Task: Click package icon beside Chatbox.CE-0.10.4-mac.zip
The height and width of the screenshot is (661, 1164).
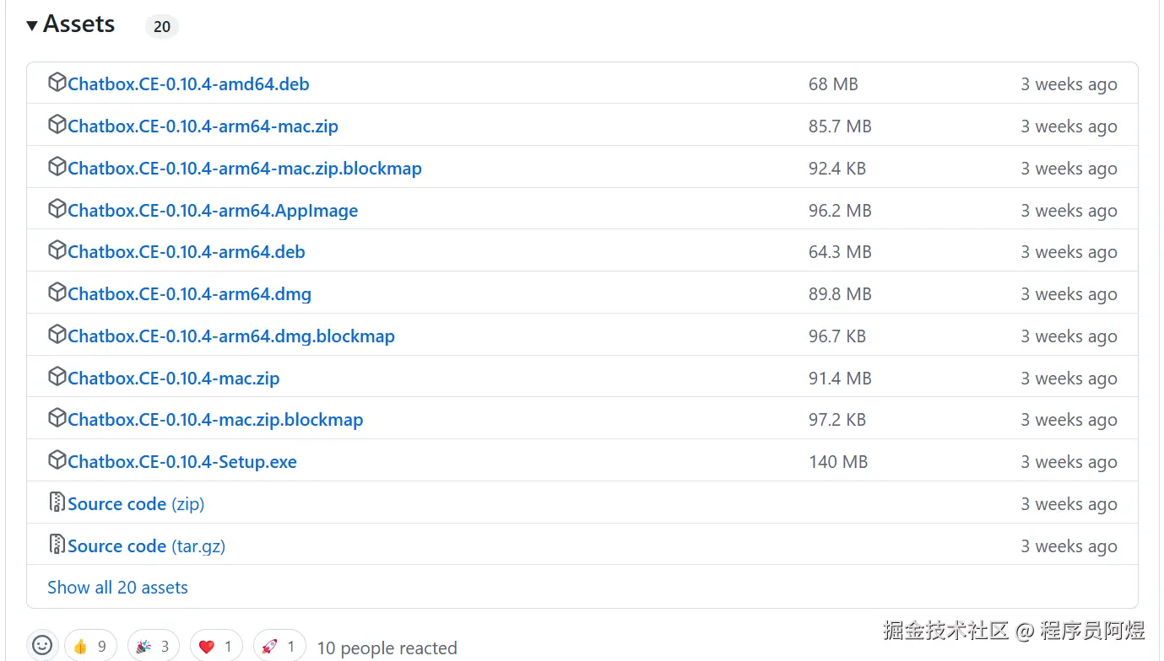Action: point(57,377)
